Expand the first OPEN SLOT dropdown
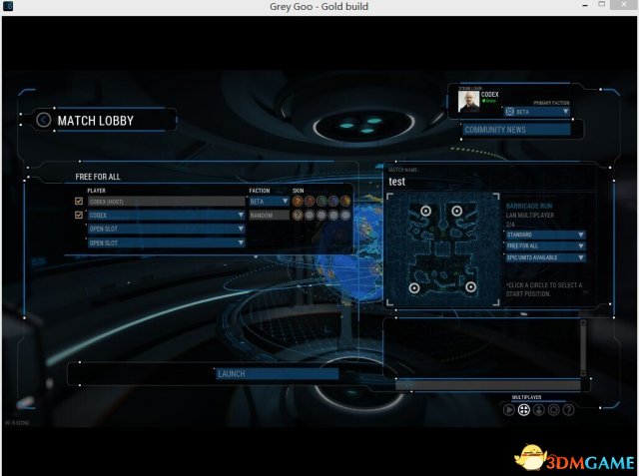 coord(167,229)
